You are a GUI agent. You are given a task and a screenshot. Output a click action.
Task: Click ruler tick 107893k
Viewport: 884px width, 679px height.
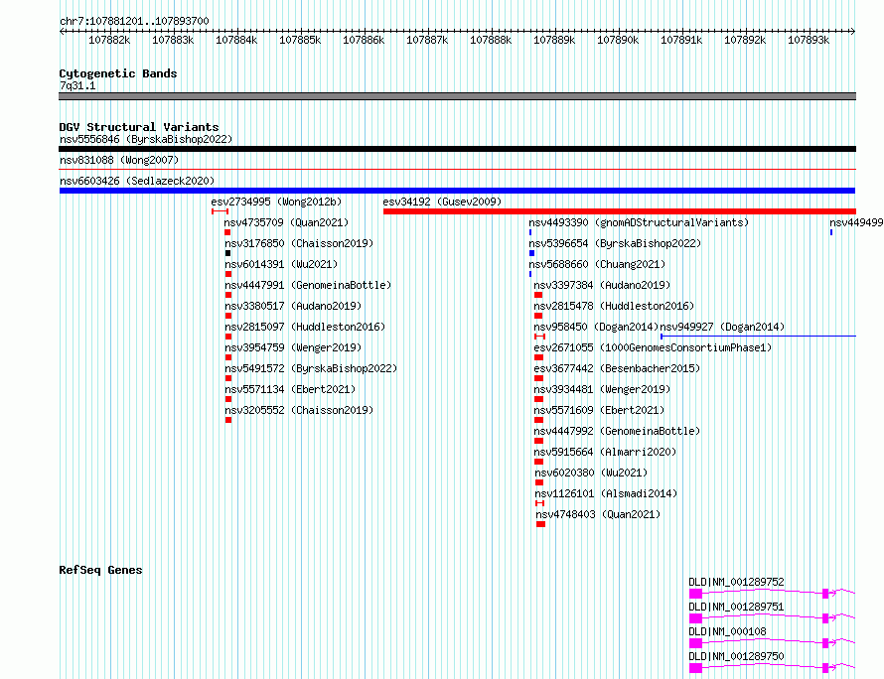pyautogui.click(x=809, y=40)
